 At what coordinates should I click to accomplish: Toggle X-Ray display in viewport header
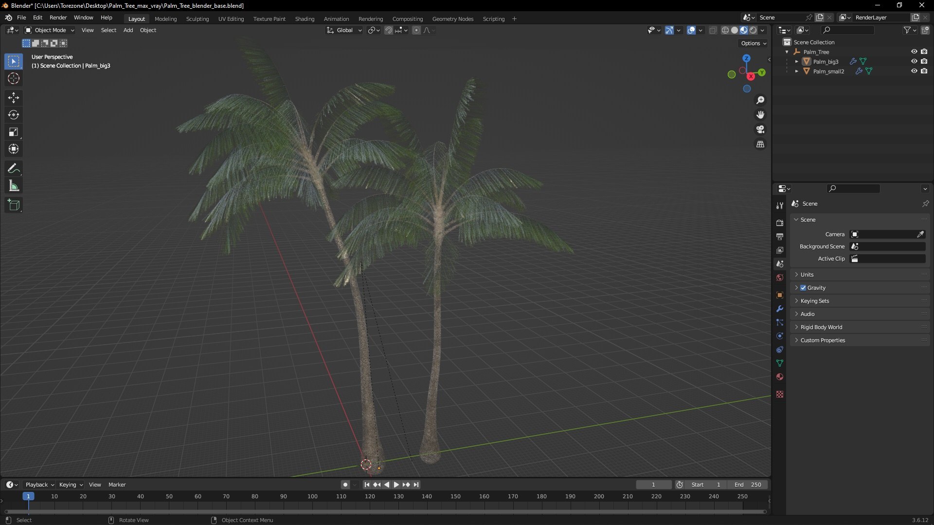[x=713, y=30]
